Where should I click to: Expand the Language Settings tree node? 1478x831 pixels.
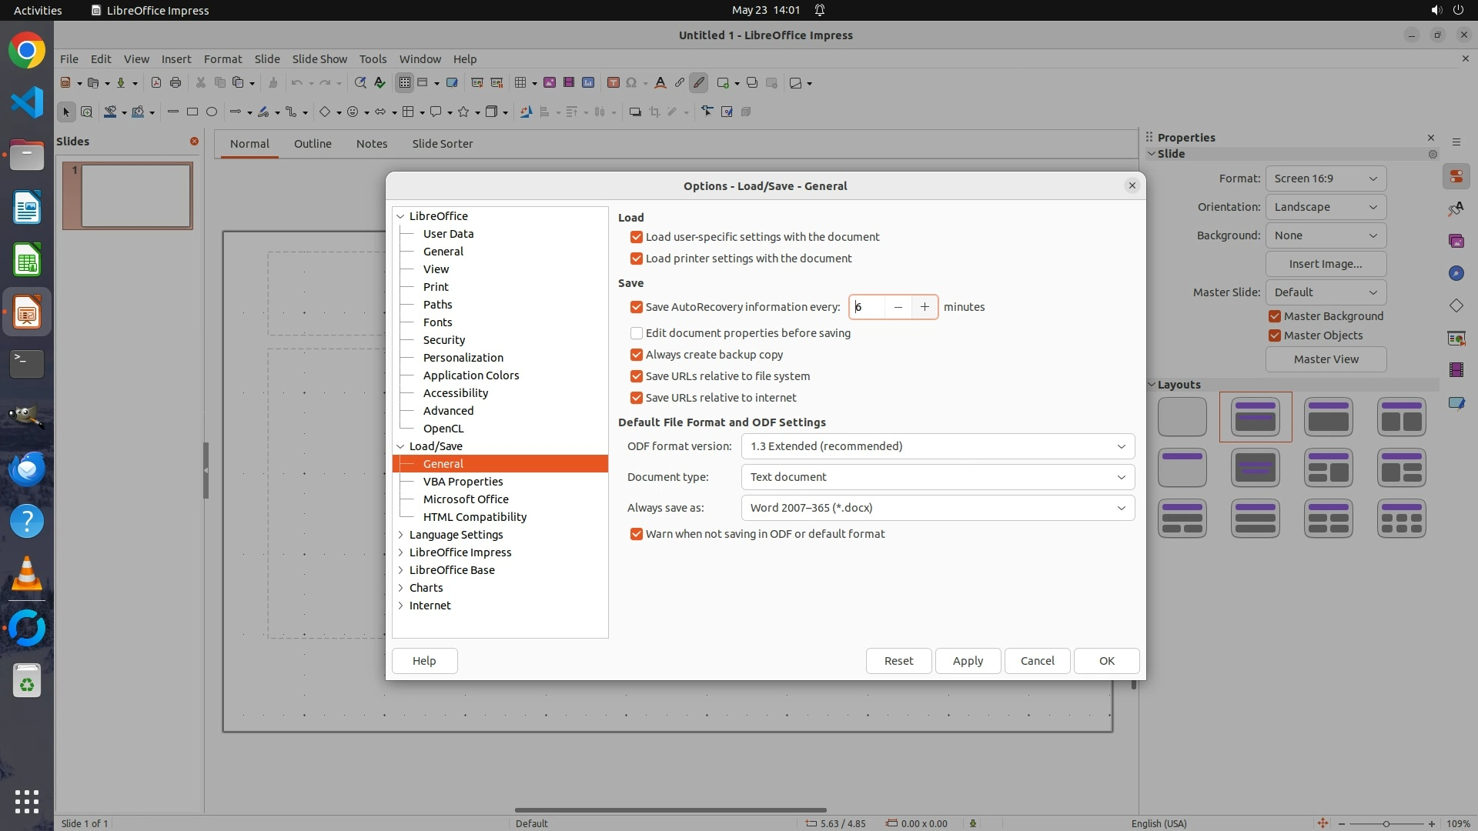pyautogui.click(x=401, y=535)
